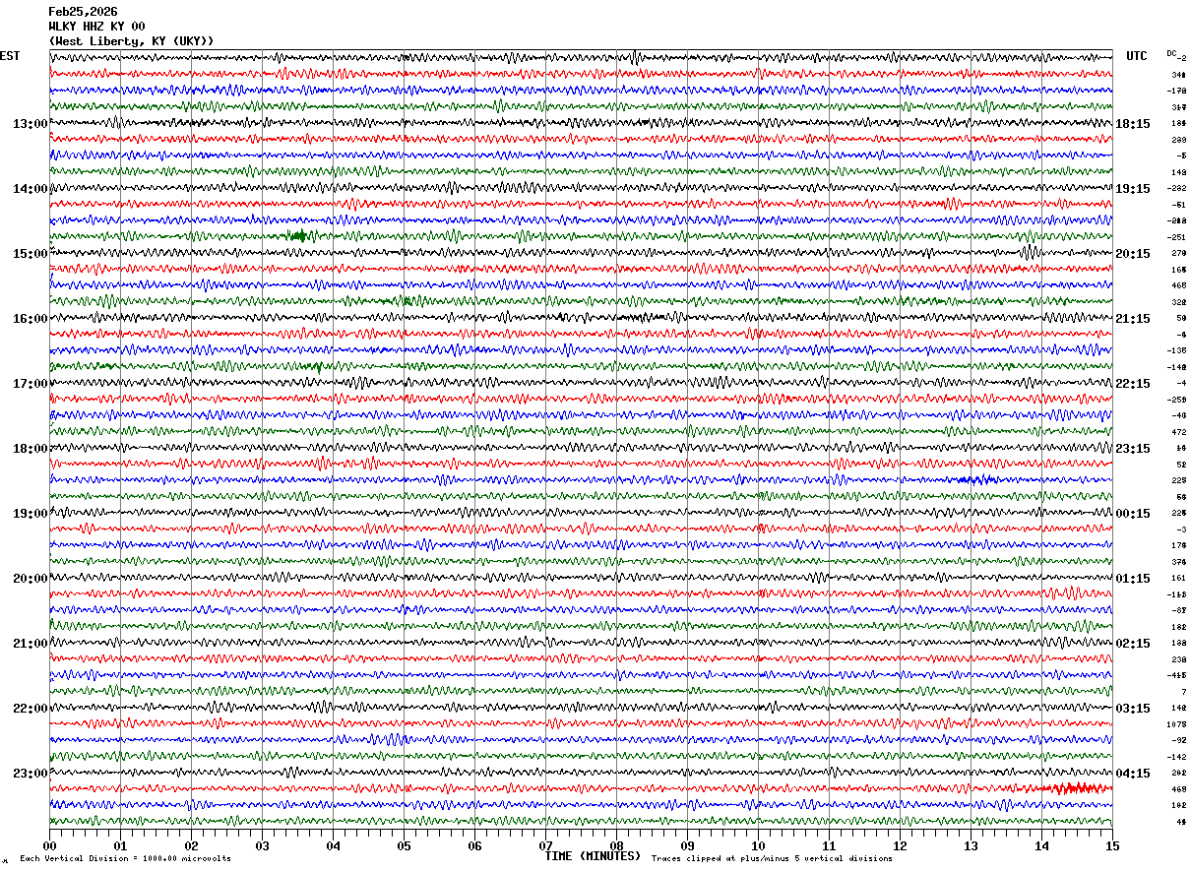Click the UTC timezone label

click(x=1137, y=56)
